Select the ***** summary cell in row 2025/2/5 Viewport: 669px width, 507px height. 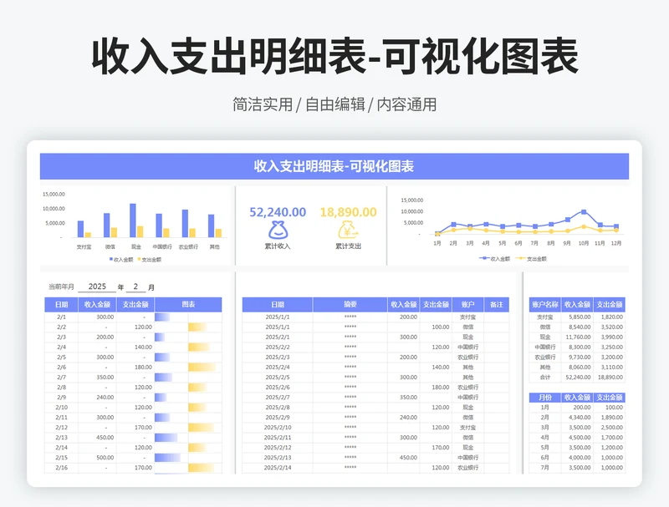point(350,377)
